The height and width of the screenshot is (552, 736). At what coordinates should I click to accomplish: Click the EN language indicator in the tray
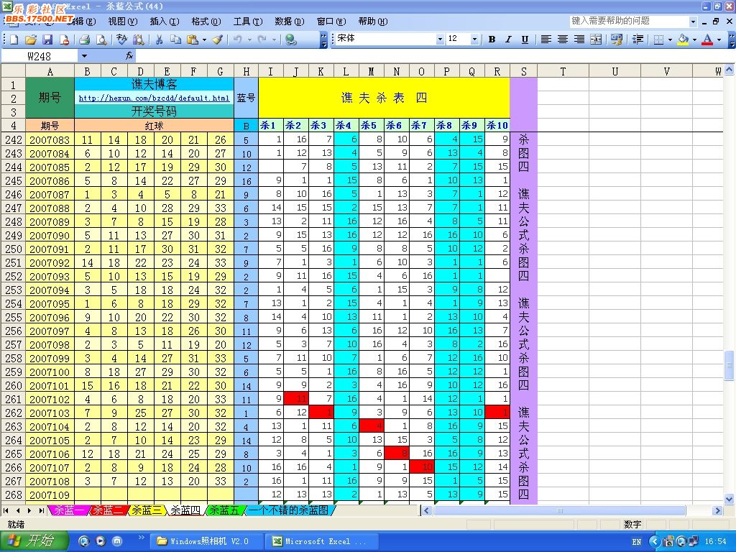pyautogui.click(x=637, y=542)
